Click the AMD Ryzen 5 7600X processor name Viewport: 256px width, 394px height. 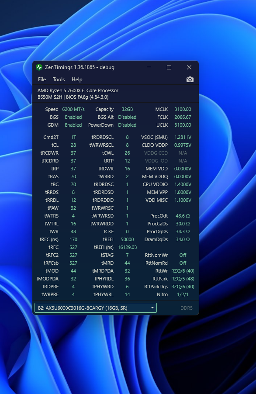tap(78, 90)
